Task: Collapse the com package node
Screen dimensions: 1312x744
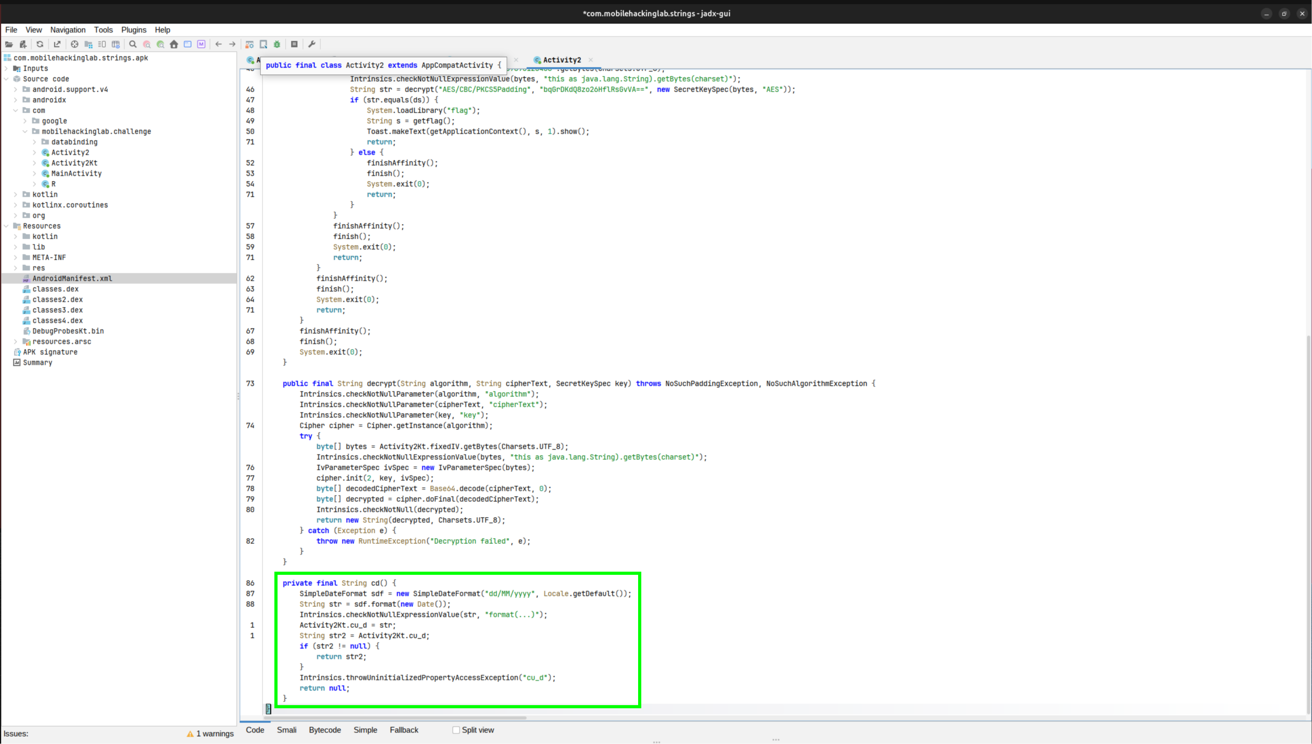Action: (16, 110)
